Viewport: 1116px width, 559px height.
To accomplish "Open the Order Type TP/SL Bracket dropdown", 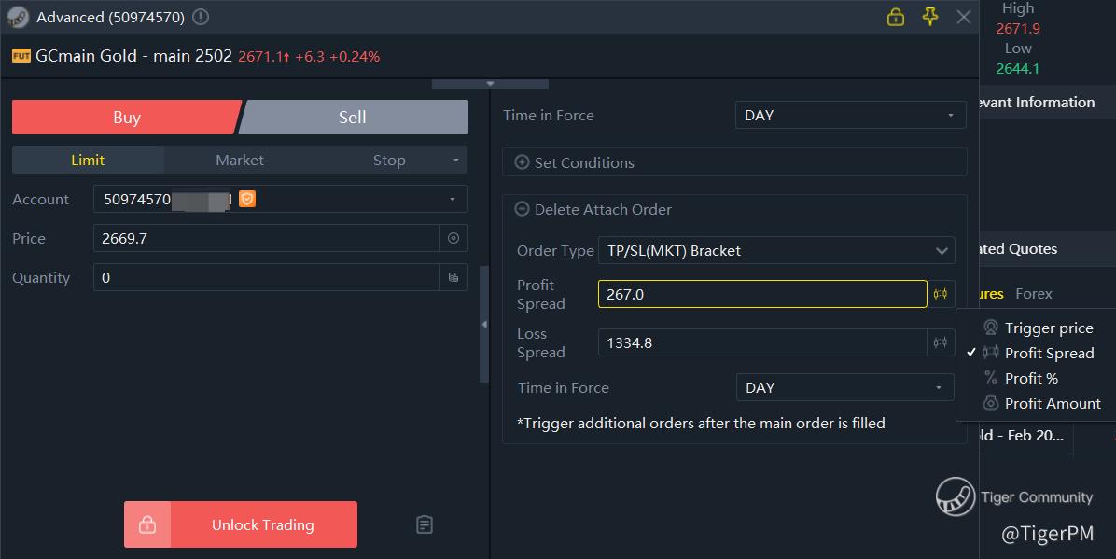I will [x=775, y=251].
